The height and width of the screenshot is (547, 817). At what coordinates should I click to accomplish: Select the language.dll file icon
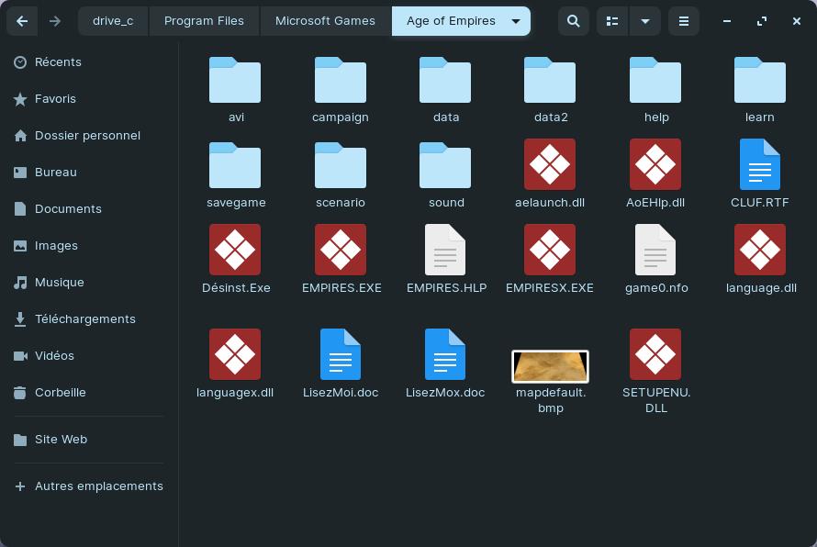click(760, 250)
